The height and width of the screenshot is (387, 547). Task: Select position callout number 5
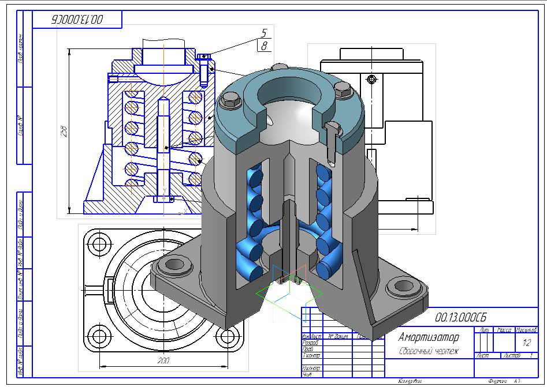pos(264,33)
